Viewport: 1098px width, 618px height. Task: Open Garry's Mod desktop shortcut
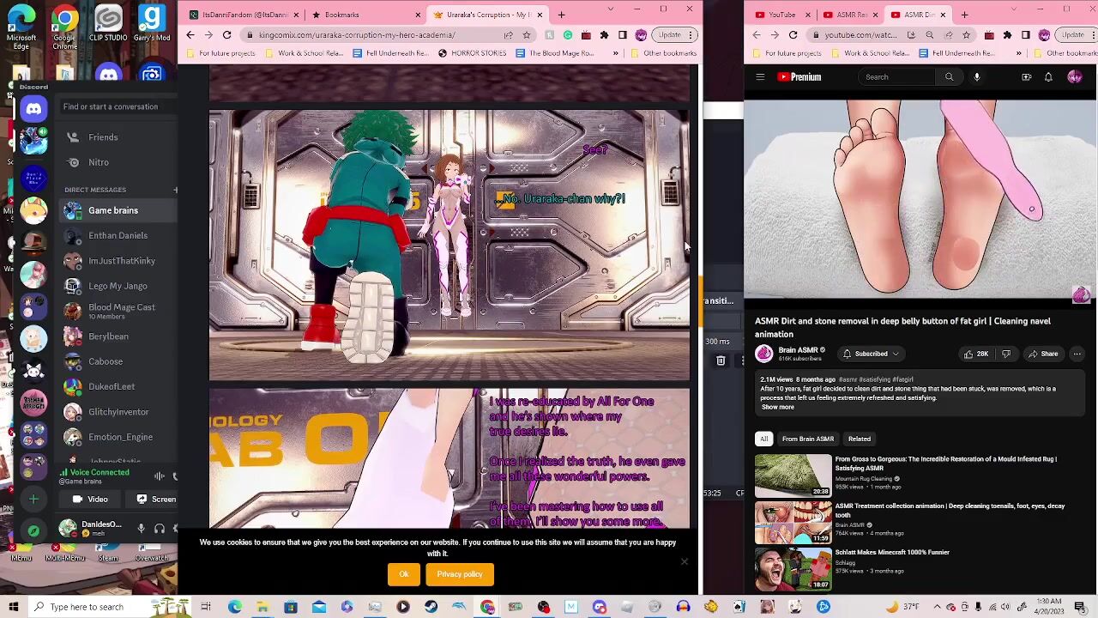[x=152, y=22]
